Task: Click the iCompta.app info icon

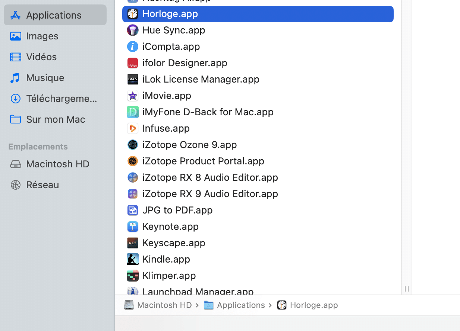Action: tap(133, 46)
